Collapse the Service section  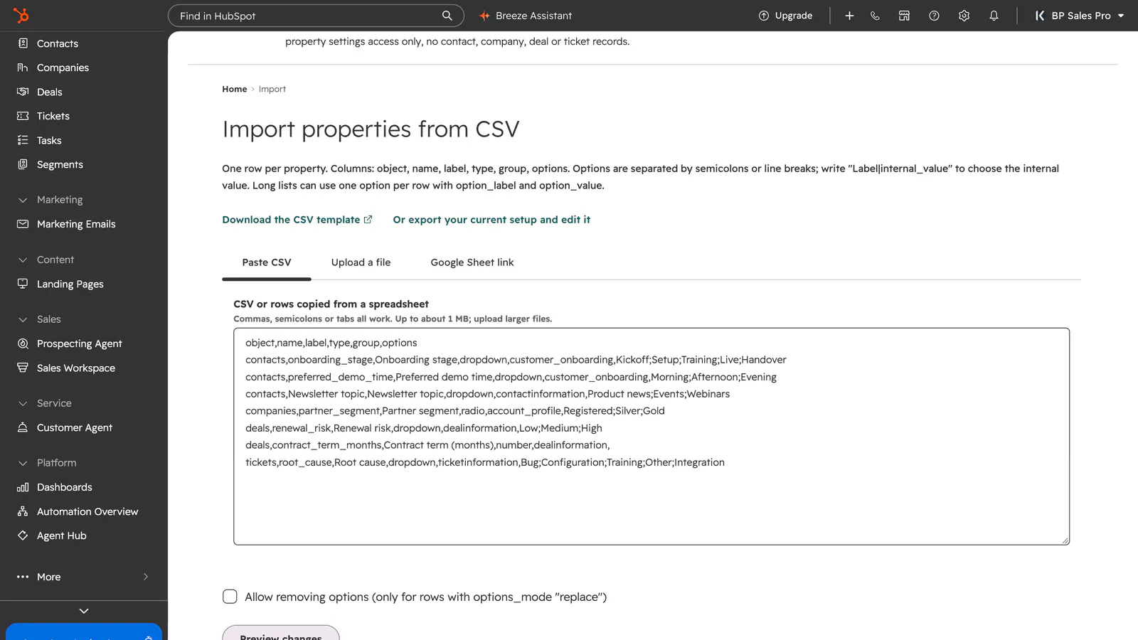23,403
